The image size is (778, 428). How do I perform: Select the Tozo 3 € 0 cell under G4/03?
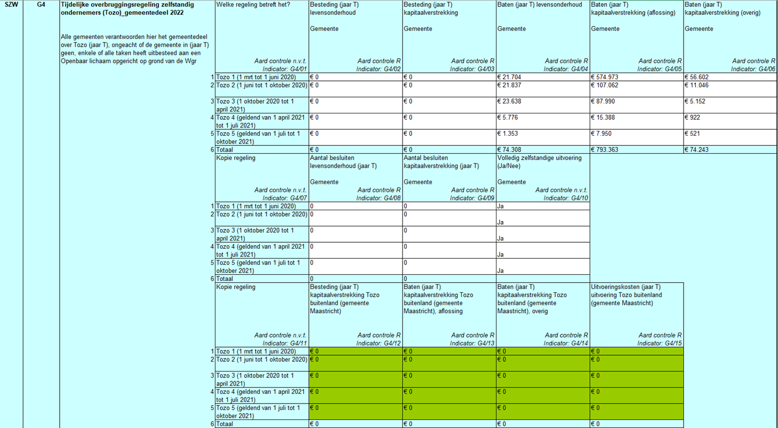click(x=449, y=105)
